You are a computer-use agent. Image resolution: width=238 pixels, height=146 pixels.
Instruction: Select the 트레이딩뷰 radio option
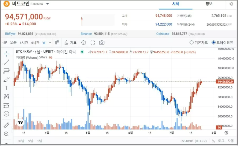point(222,43)
